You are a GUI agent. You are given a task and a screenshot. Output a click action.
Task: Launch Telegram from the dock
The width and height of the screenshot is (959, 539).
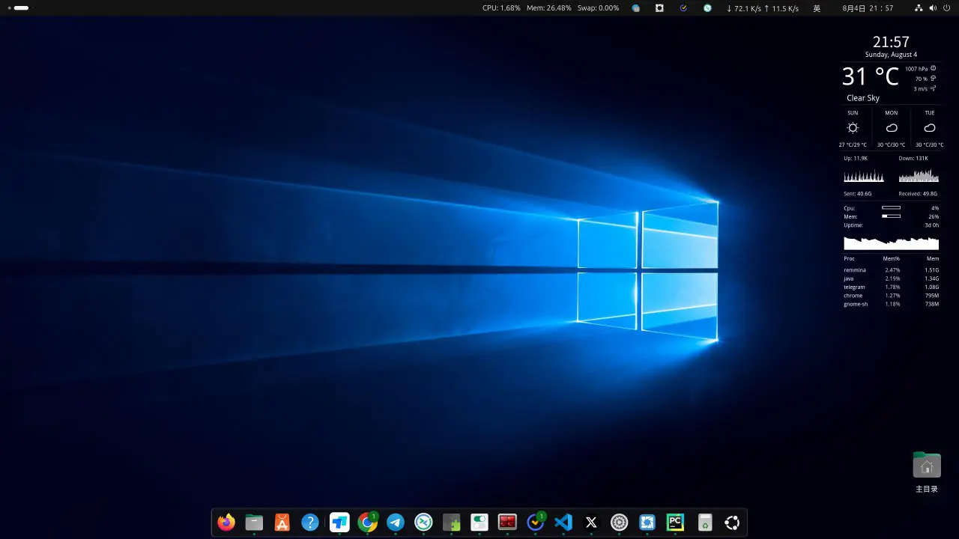pos(396,523)
